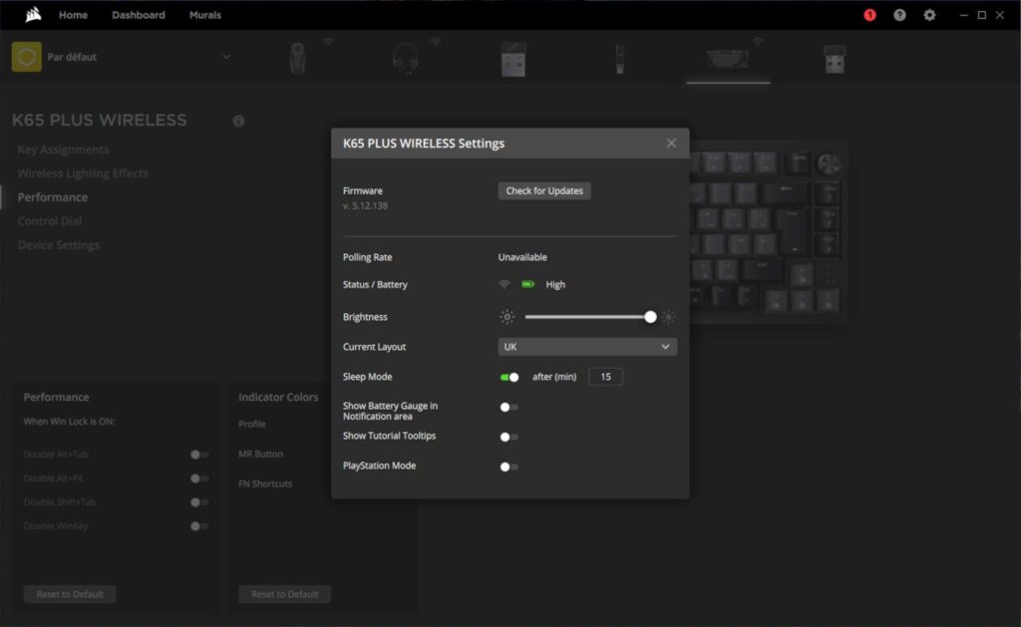Select the wireless mouse device icon
The image size is (1021, 627).
298,59
